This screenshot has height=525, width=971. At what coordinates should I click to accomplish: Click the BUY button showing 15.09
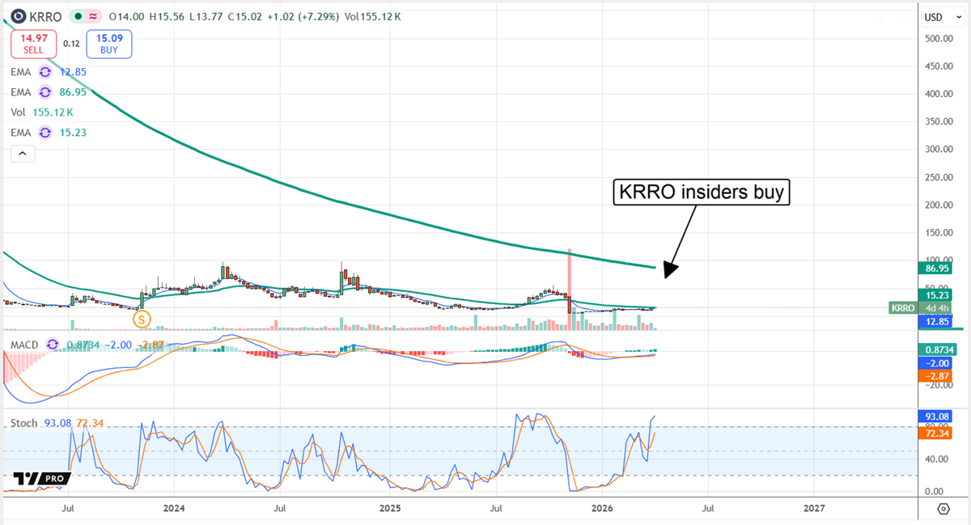click(108, 44)
